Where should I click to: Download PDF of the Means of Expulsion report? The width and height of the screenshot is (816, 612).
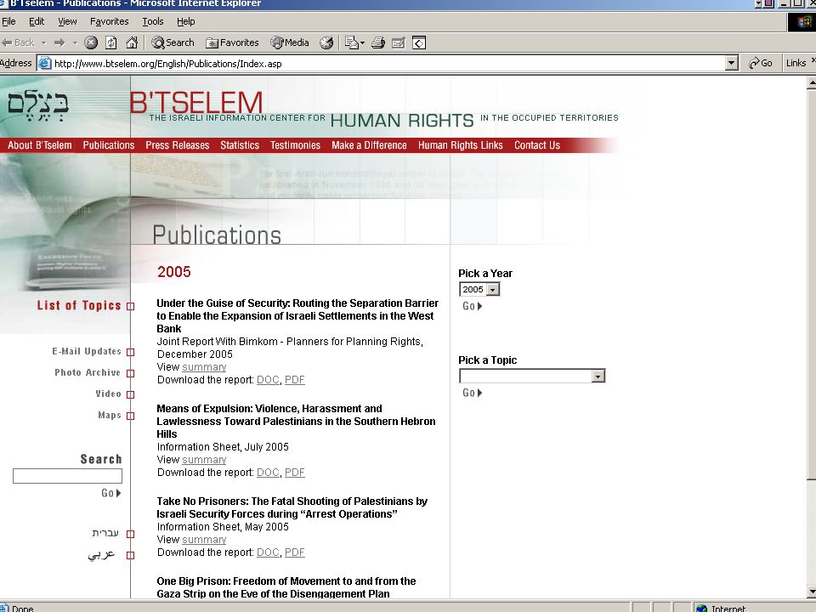(x=295, y=473)
